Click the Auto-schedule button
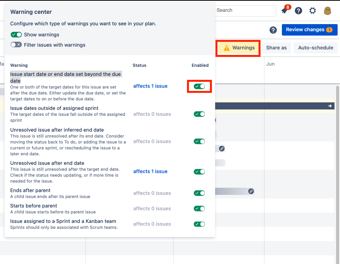Image resolution: width=340 pixels, height=264 pixels. click(x=315, y=48)
